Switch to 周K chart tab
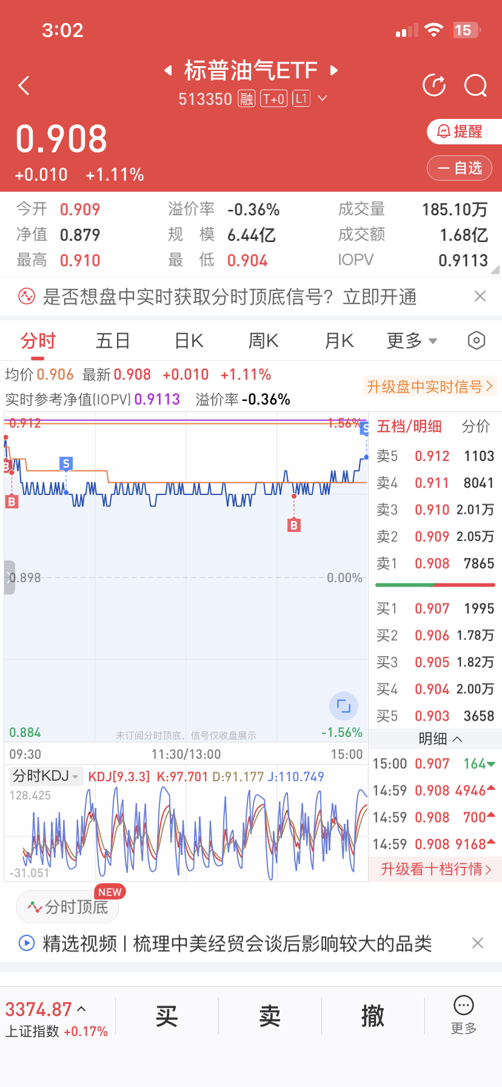 tap(263, 341)
